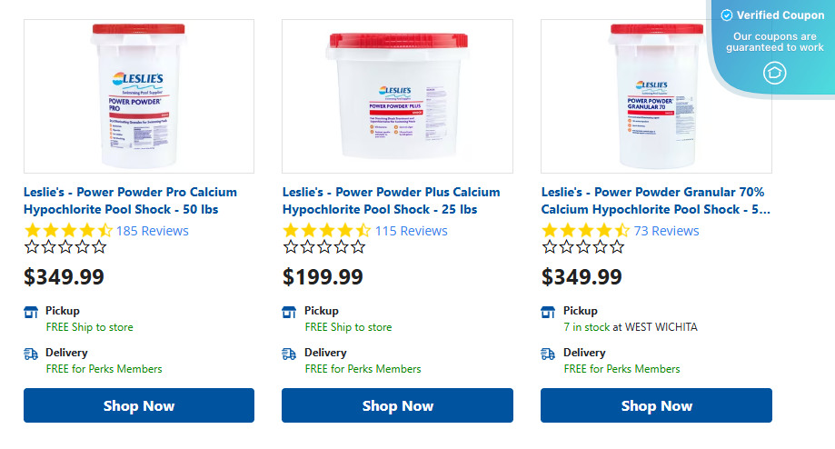Open Power Powder Plus 25 lbs product image
The image size is (835, 449).
pyautogui.click(x=397, y=96)
